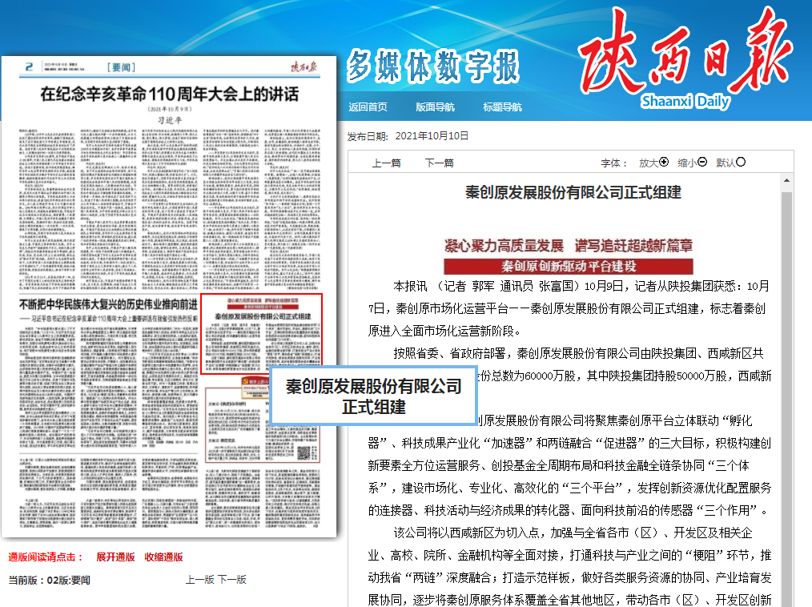Go to previous page with 上一版

tap(199, 580)
